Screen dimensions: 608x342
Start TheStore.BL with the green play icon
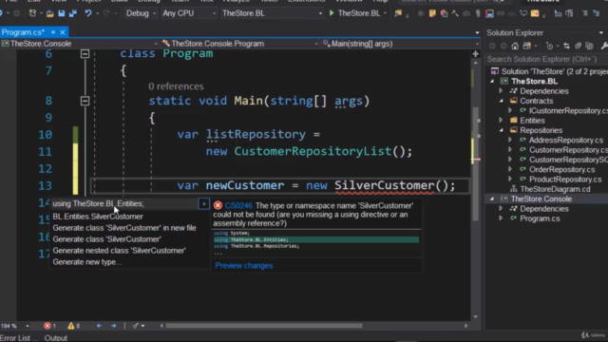[x=332, y=13]
